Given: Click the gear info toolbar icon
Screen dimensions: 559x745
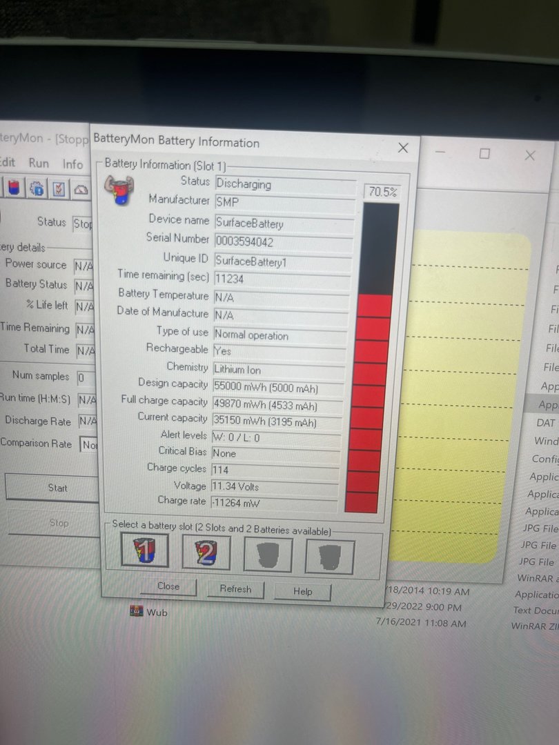Looking at the screenshot, I should (x=37, y=188).
